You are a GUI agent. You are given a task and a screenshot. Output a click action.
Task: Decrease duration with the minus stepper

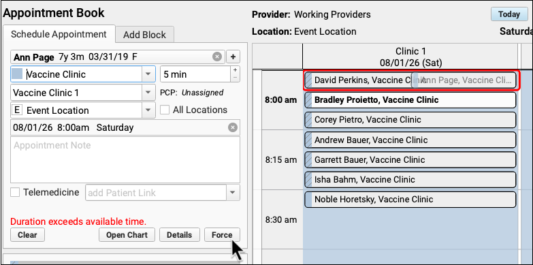pos(236,78)
